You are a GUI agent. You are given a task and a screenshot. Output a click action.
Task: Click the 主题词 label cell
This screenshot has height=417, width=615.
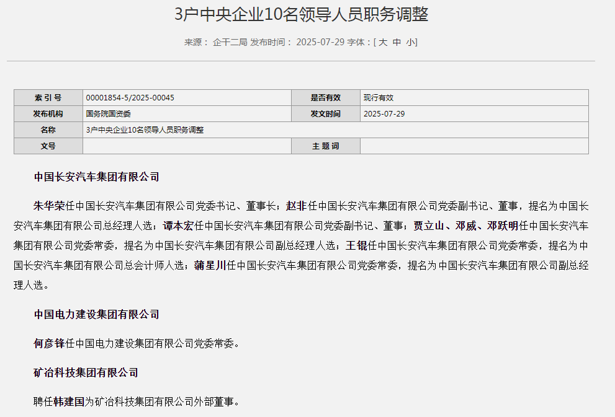(326, 146)
